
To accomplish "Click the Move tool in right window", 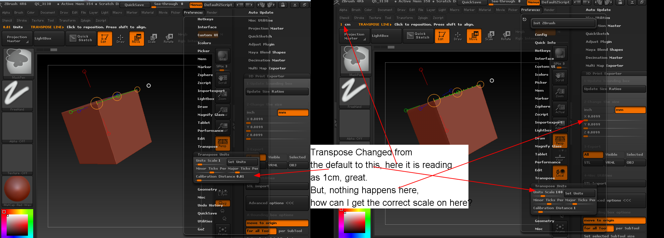I will click(x=474, y=36).
